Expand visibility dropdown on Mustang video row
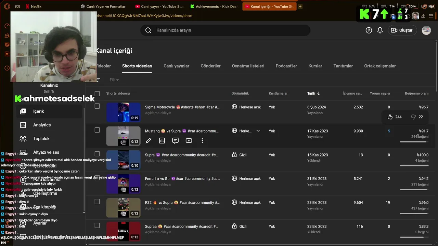The image size is (438, 246). [258, 131]
